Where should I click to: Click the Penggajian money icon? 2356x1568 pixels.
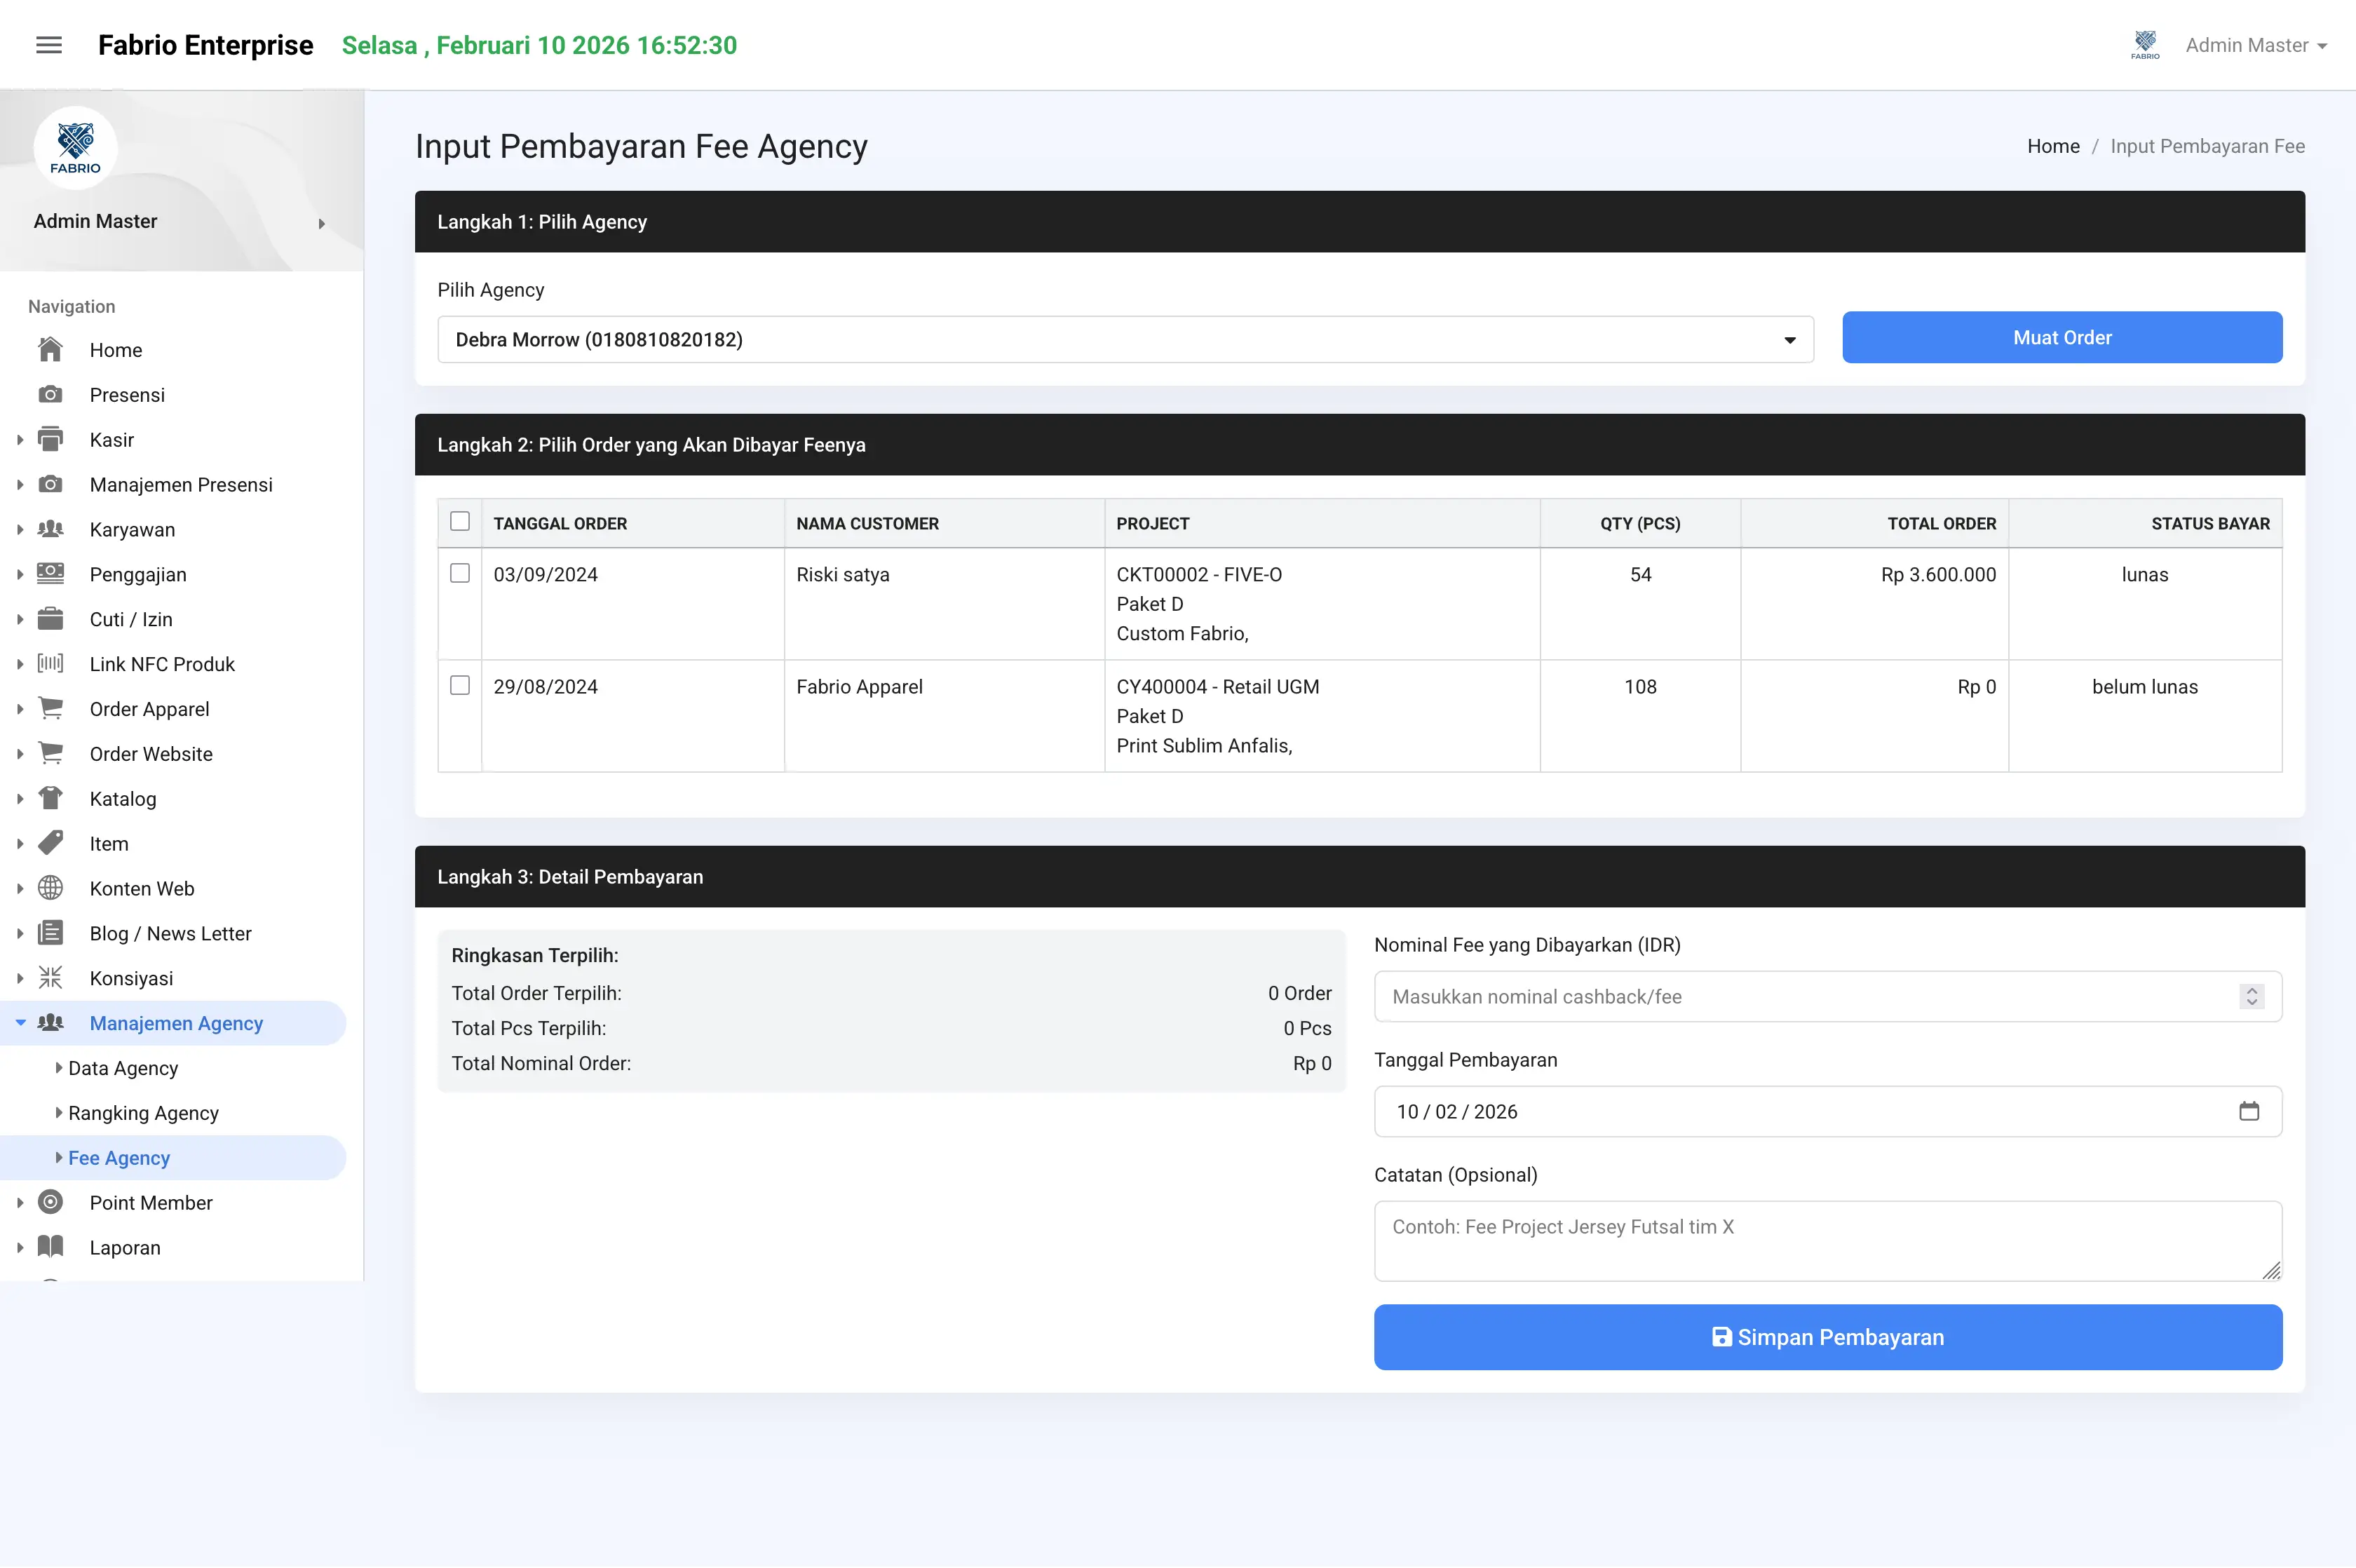[x=50, y=574]
